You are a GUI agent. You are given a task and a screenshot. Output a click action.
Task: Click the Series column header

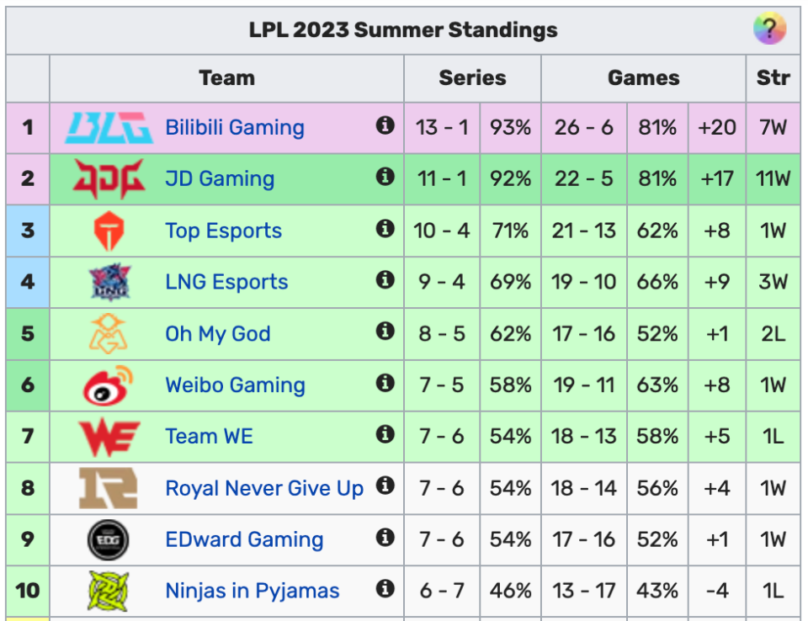point(472,77)
